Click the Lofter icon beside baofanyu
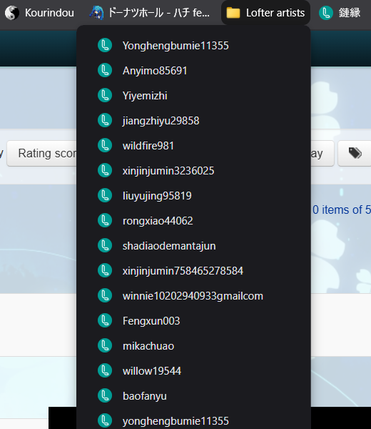The image size is (371, 429). pos(105,396)
